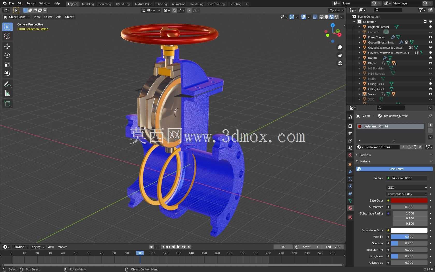Viewport: 435px width, 272px height.
Task: Toggle X-ray mode in the viewport
Action: coord(315,17)
